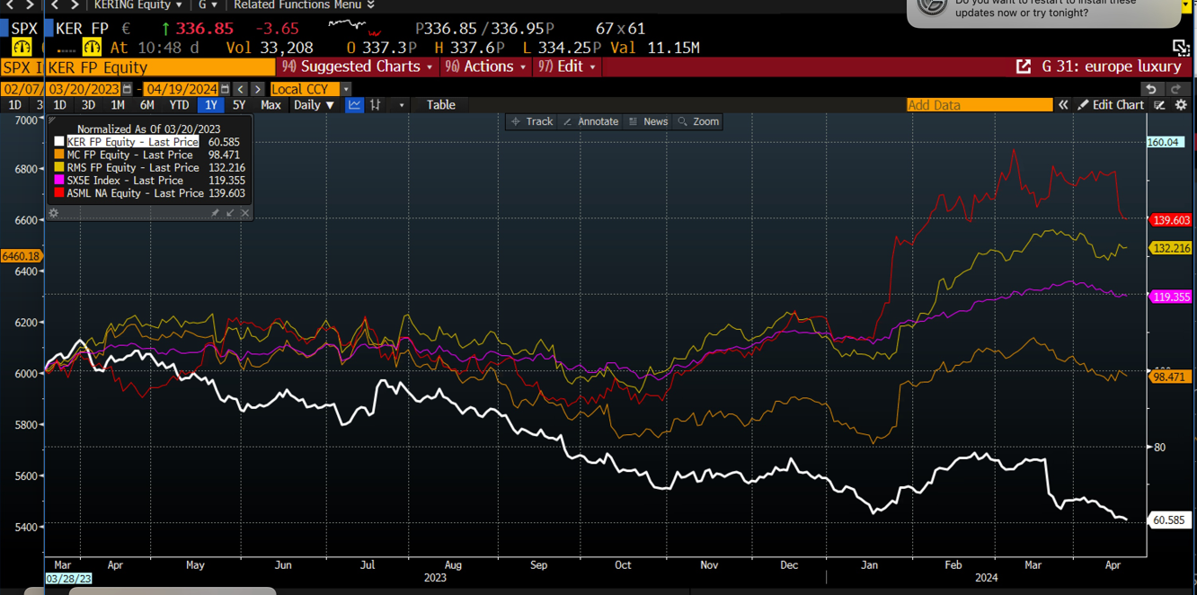Screen dimensions: 1197x595
Task: Open chart settings gear in toolbar
Action: [1181, 105]
